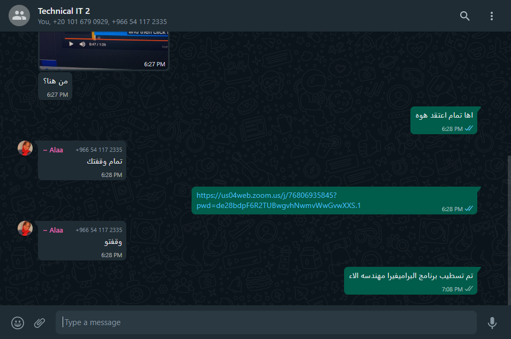Open the Technical IT 2 group avatar
Screen dimensions: 511x339
click(19, 16)
